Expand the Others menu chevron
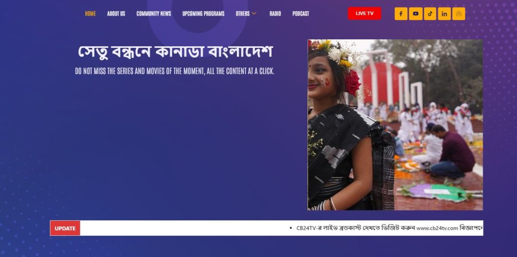This screenshot has width=517, height=257. (x=254, y=14)
